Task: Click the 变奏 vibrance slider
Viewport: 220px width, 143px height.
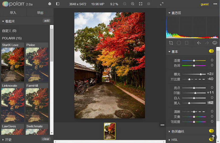Action: [194, 116]
